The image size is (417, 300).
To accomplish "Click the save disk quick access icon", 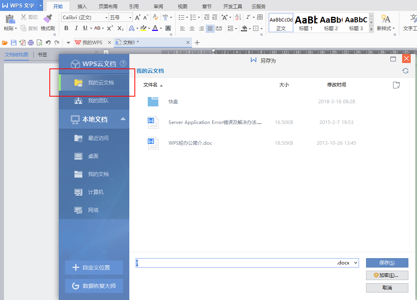I will (x=14, y=43).
